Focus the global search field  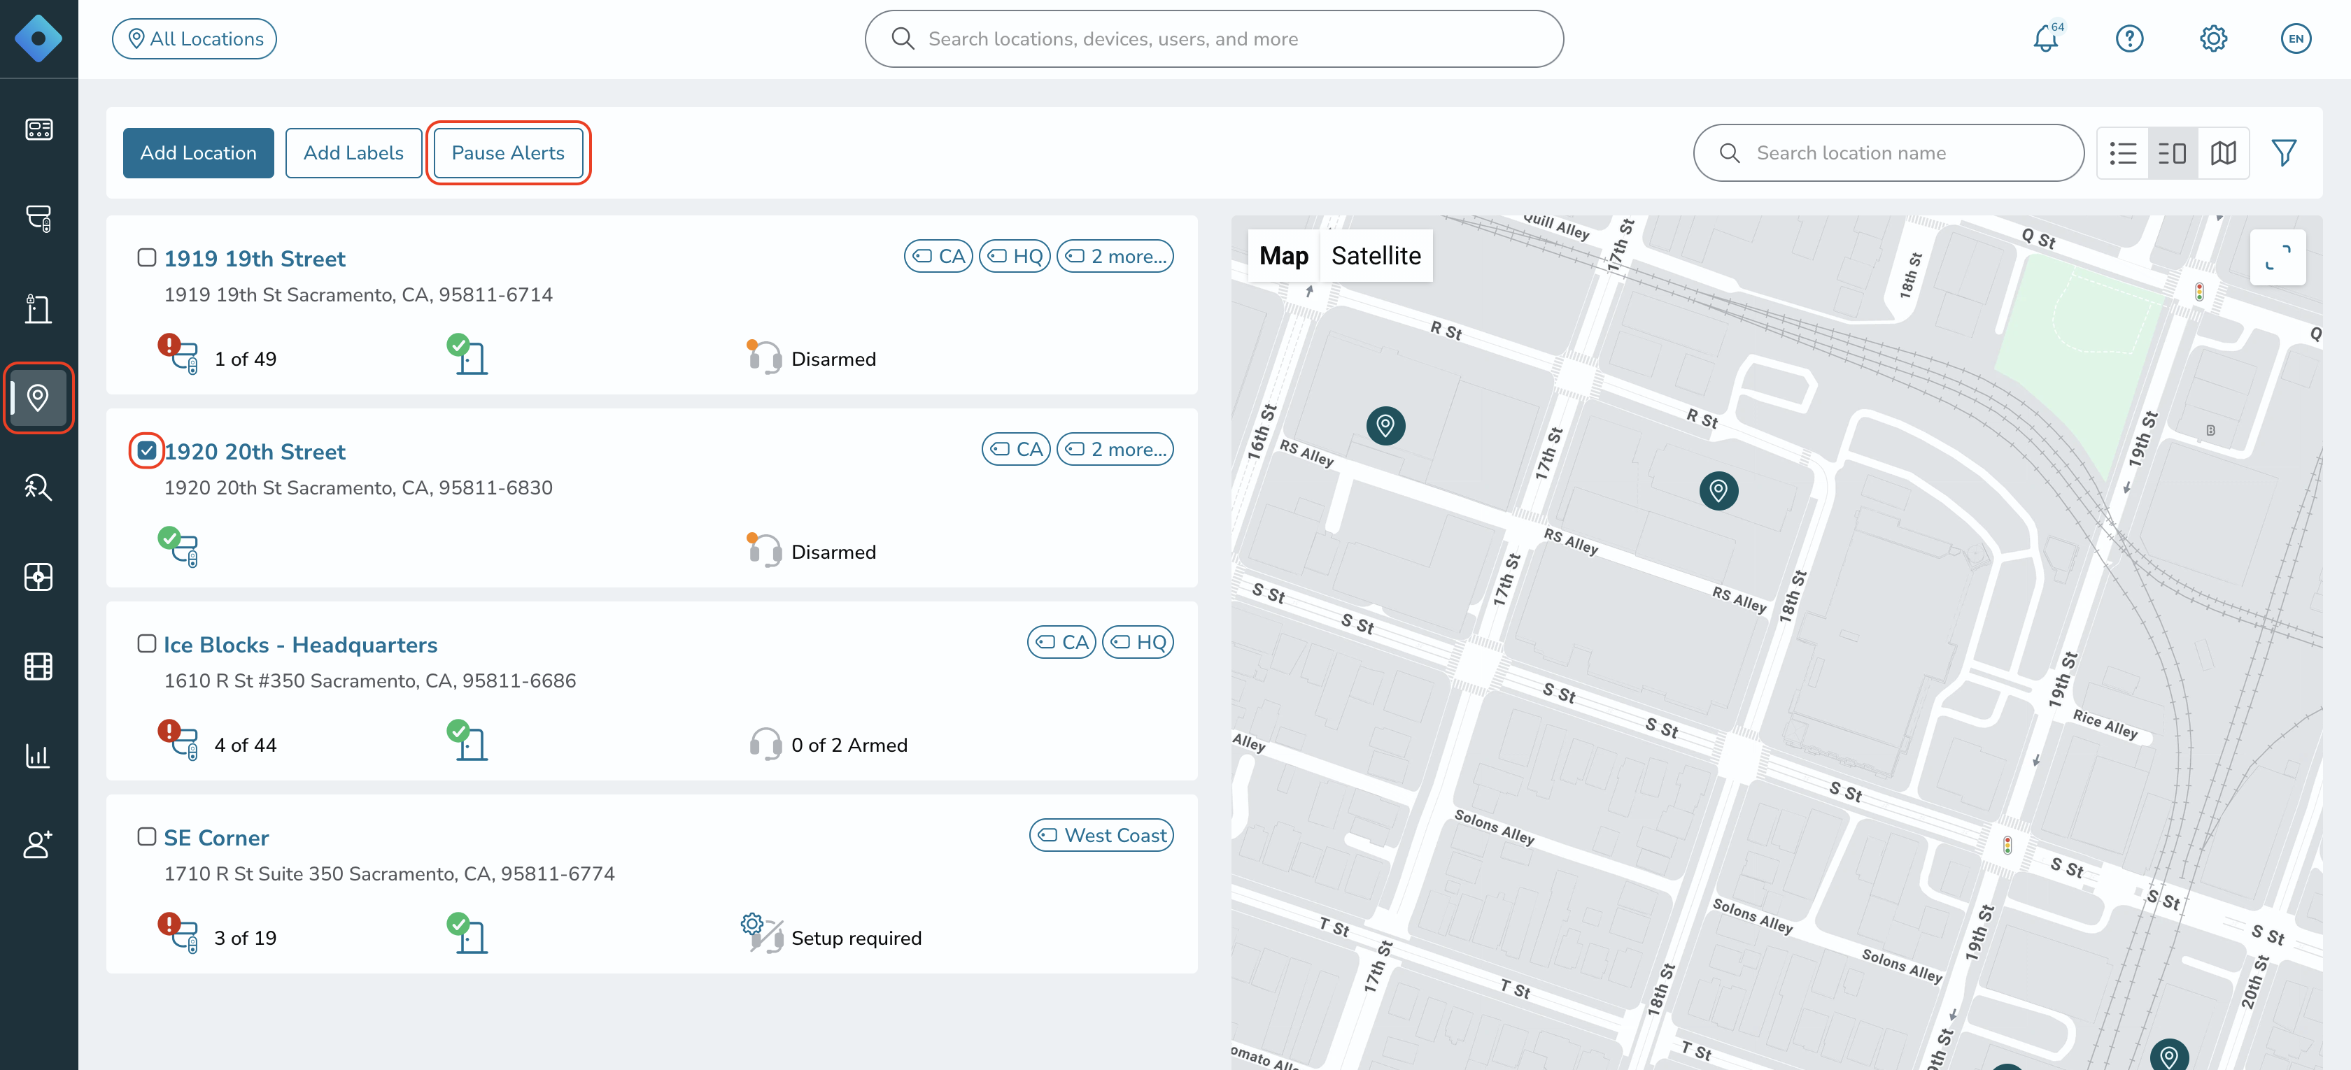[x=1214, y=38]
